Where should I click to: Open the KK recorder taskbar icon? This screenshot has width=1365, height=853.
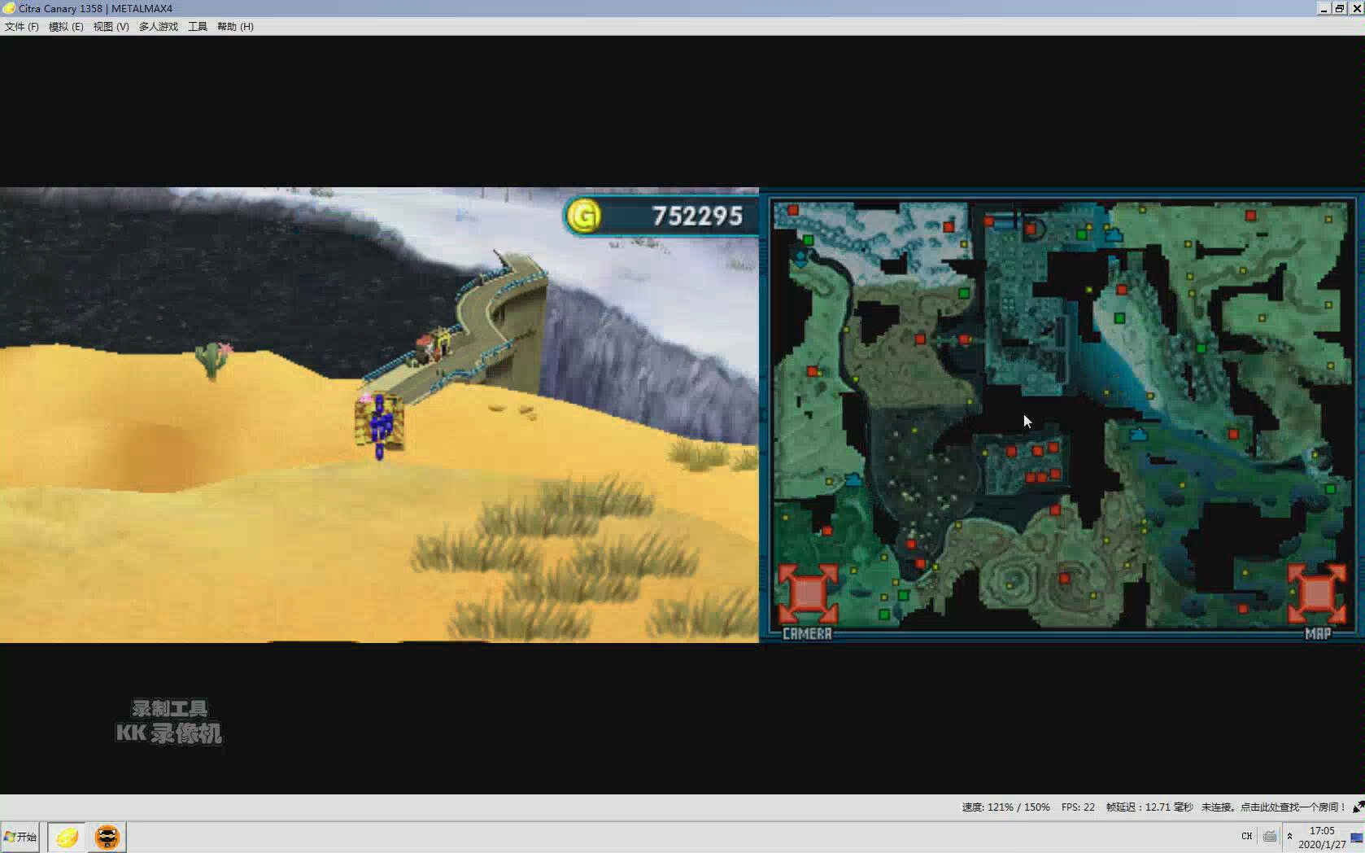(107, 837)
